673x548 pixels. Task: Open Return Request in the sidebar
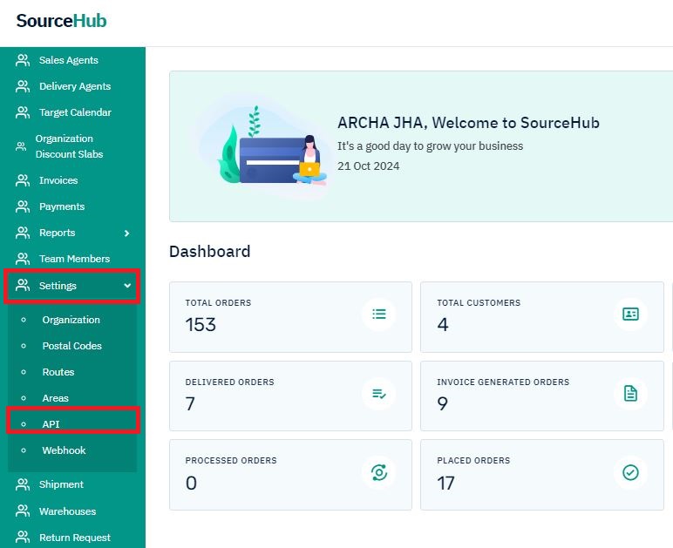[x=74, y=538]
